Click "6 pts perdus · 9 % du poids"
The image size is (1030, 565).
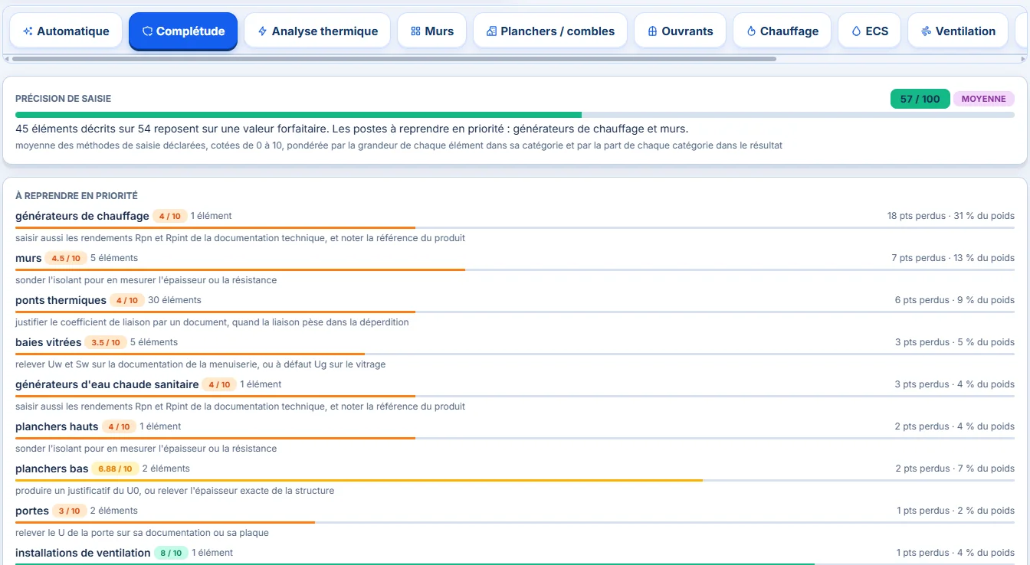pyautogui.click(x=955, y=300)
